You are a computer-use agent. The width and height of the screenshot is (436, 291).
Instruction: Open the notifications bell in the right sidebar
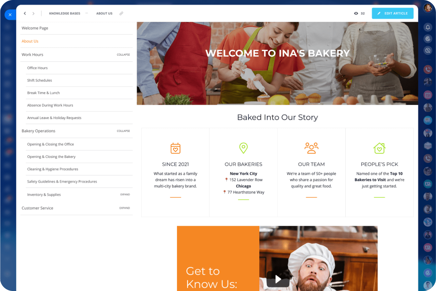click(x=428, y=27)
